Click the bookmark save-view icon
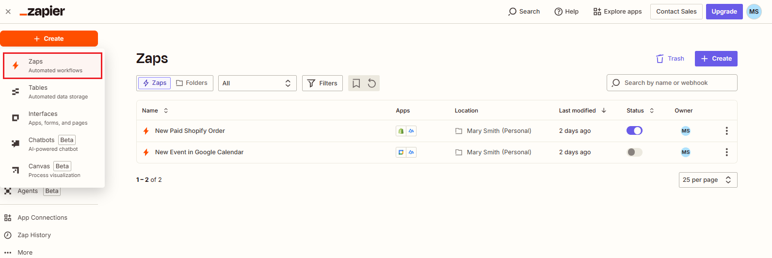Viewport: 772px width, 258px height. point(356,83)
